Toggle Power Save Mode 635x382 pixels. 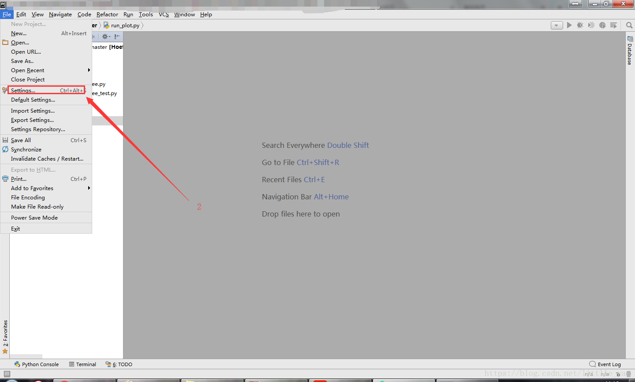[34, 217]
